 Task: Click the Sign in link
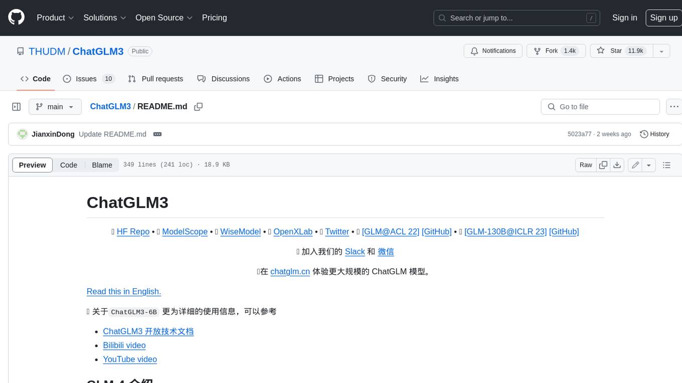click(x=624, y=18)
